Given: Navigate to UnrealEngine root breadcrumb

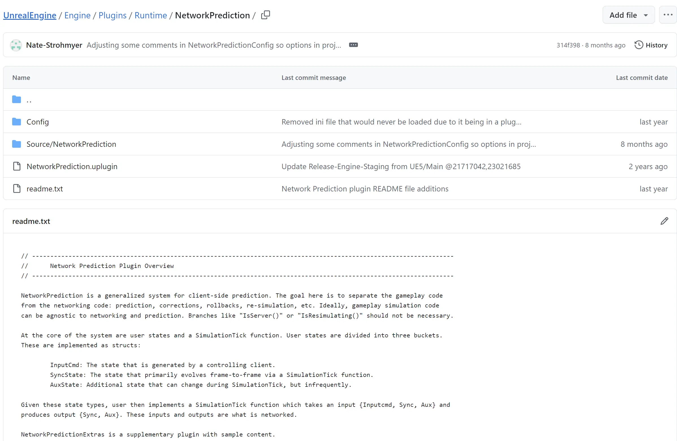Looking at the screenshot, I should 30,15.
